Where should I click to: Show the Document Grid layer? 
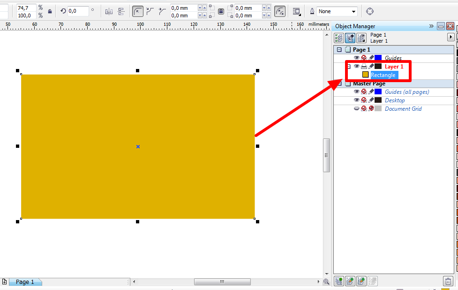(x=357, y=108)
